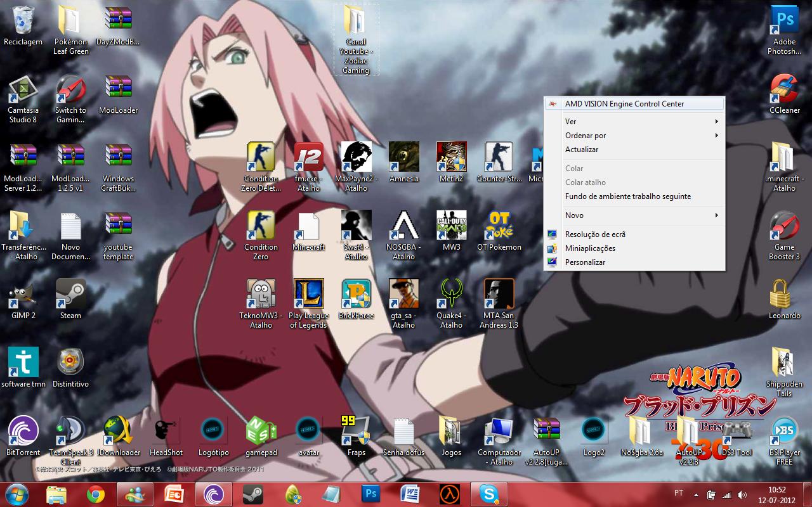Open the Quake4 shortcut icon
The height and width of the screenshot is (507, 812).
[x=451, y=294]
